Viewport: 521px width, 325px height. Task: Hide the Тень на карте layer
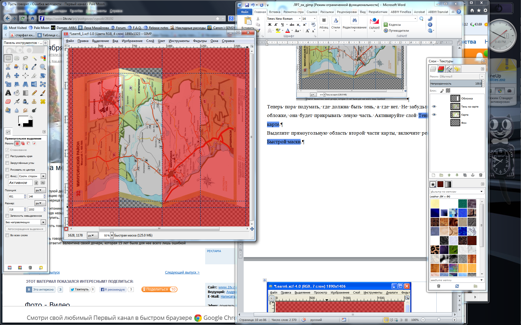pyautogui.click(x=434, y=106)
